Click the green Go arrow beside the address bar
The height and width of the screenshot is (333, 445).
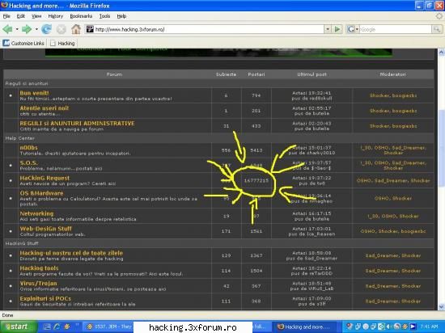[337, 29]
